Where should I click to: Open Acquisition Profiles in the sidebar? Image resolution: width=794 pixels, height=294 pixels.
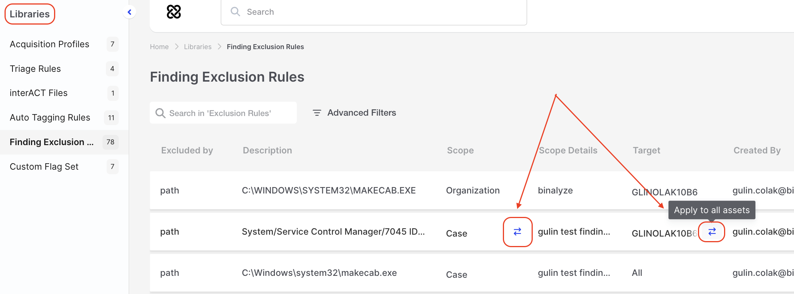(50, 44)
